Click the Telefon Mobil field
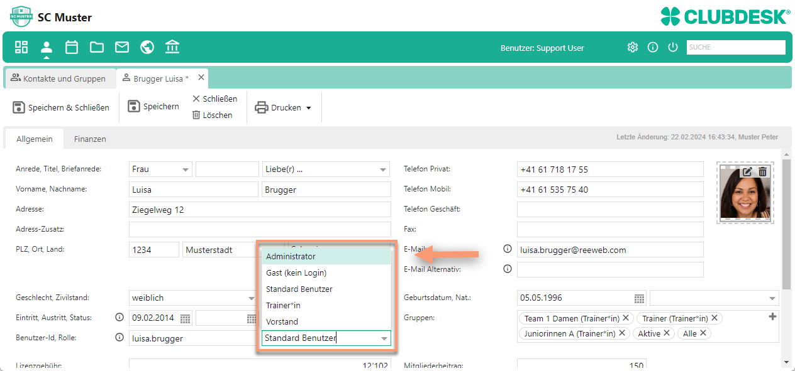The image size is (795, 371). (610, 189)
